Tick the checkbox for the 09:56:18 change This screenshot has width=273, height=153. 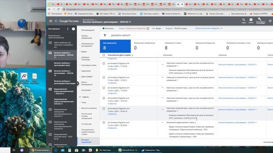point(104,109)
